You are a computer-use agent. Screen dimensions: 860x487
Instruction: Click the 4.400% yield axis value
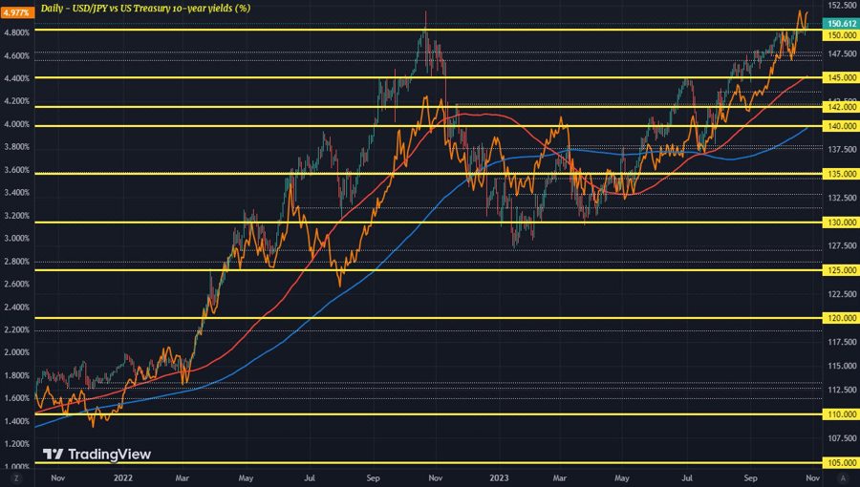(x=16, y=78)
